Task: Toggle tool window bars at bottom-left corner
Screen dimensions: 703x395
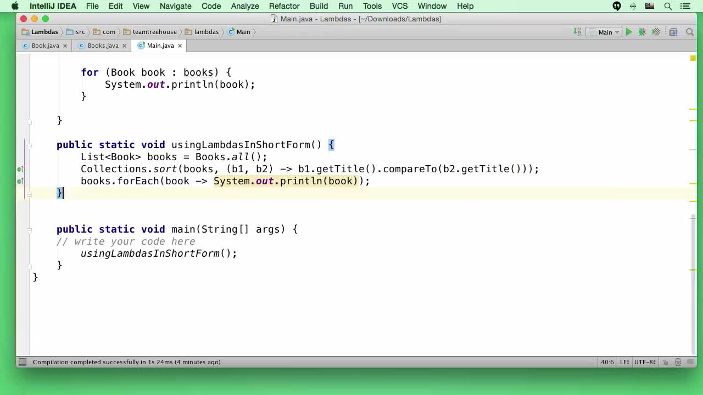Action: click(23, 362)
